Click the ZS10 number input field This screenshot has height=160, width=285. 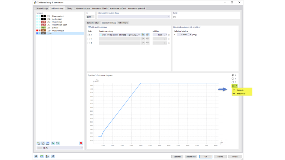[x=90, y=17]
